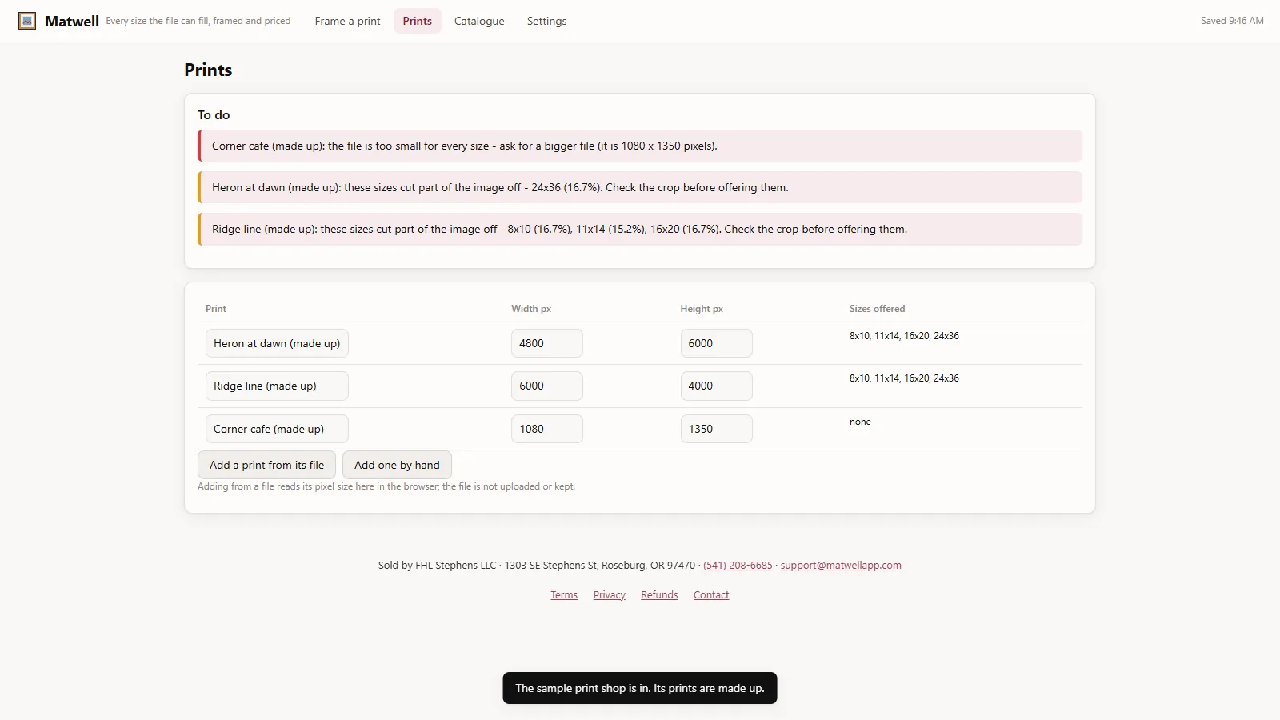Click the Matwell framed-picture logo icon
The image size is (1280, 720).
click(27, 21)
